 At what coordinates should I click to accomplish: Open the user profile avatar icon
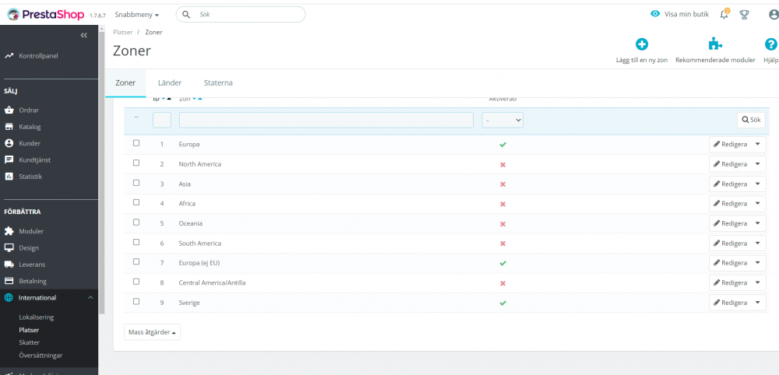[774, 14]
